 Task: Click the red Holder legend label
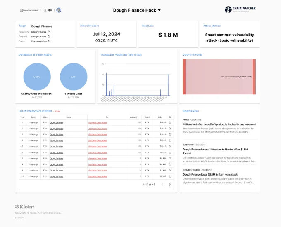57,111
